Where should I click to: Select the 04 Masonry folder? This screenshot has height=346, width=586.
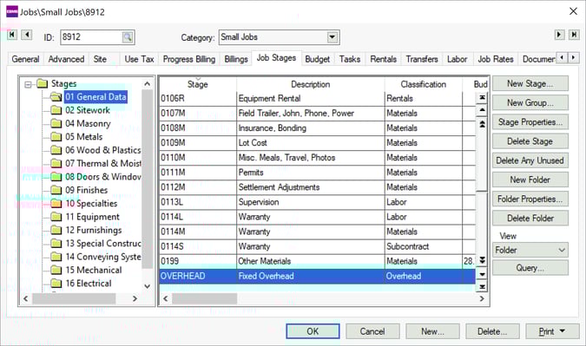click(x=88, y=123)
